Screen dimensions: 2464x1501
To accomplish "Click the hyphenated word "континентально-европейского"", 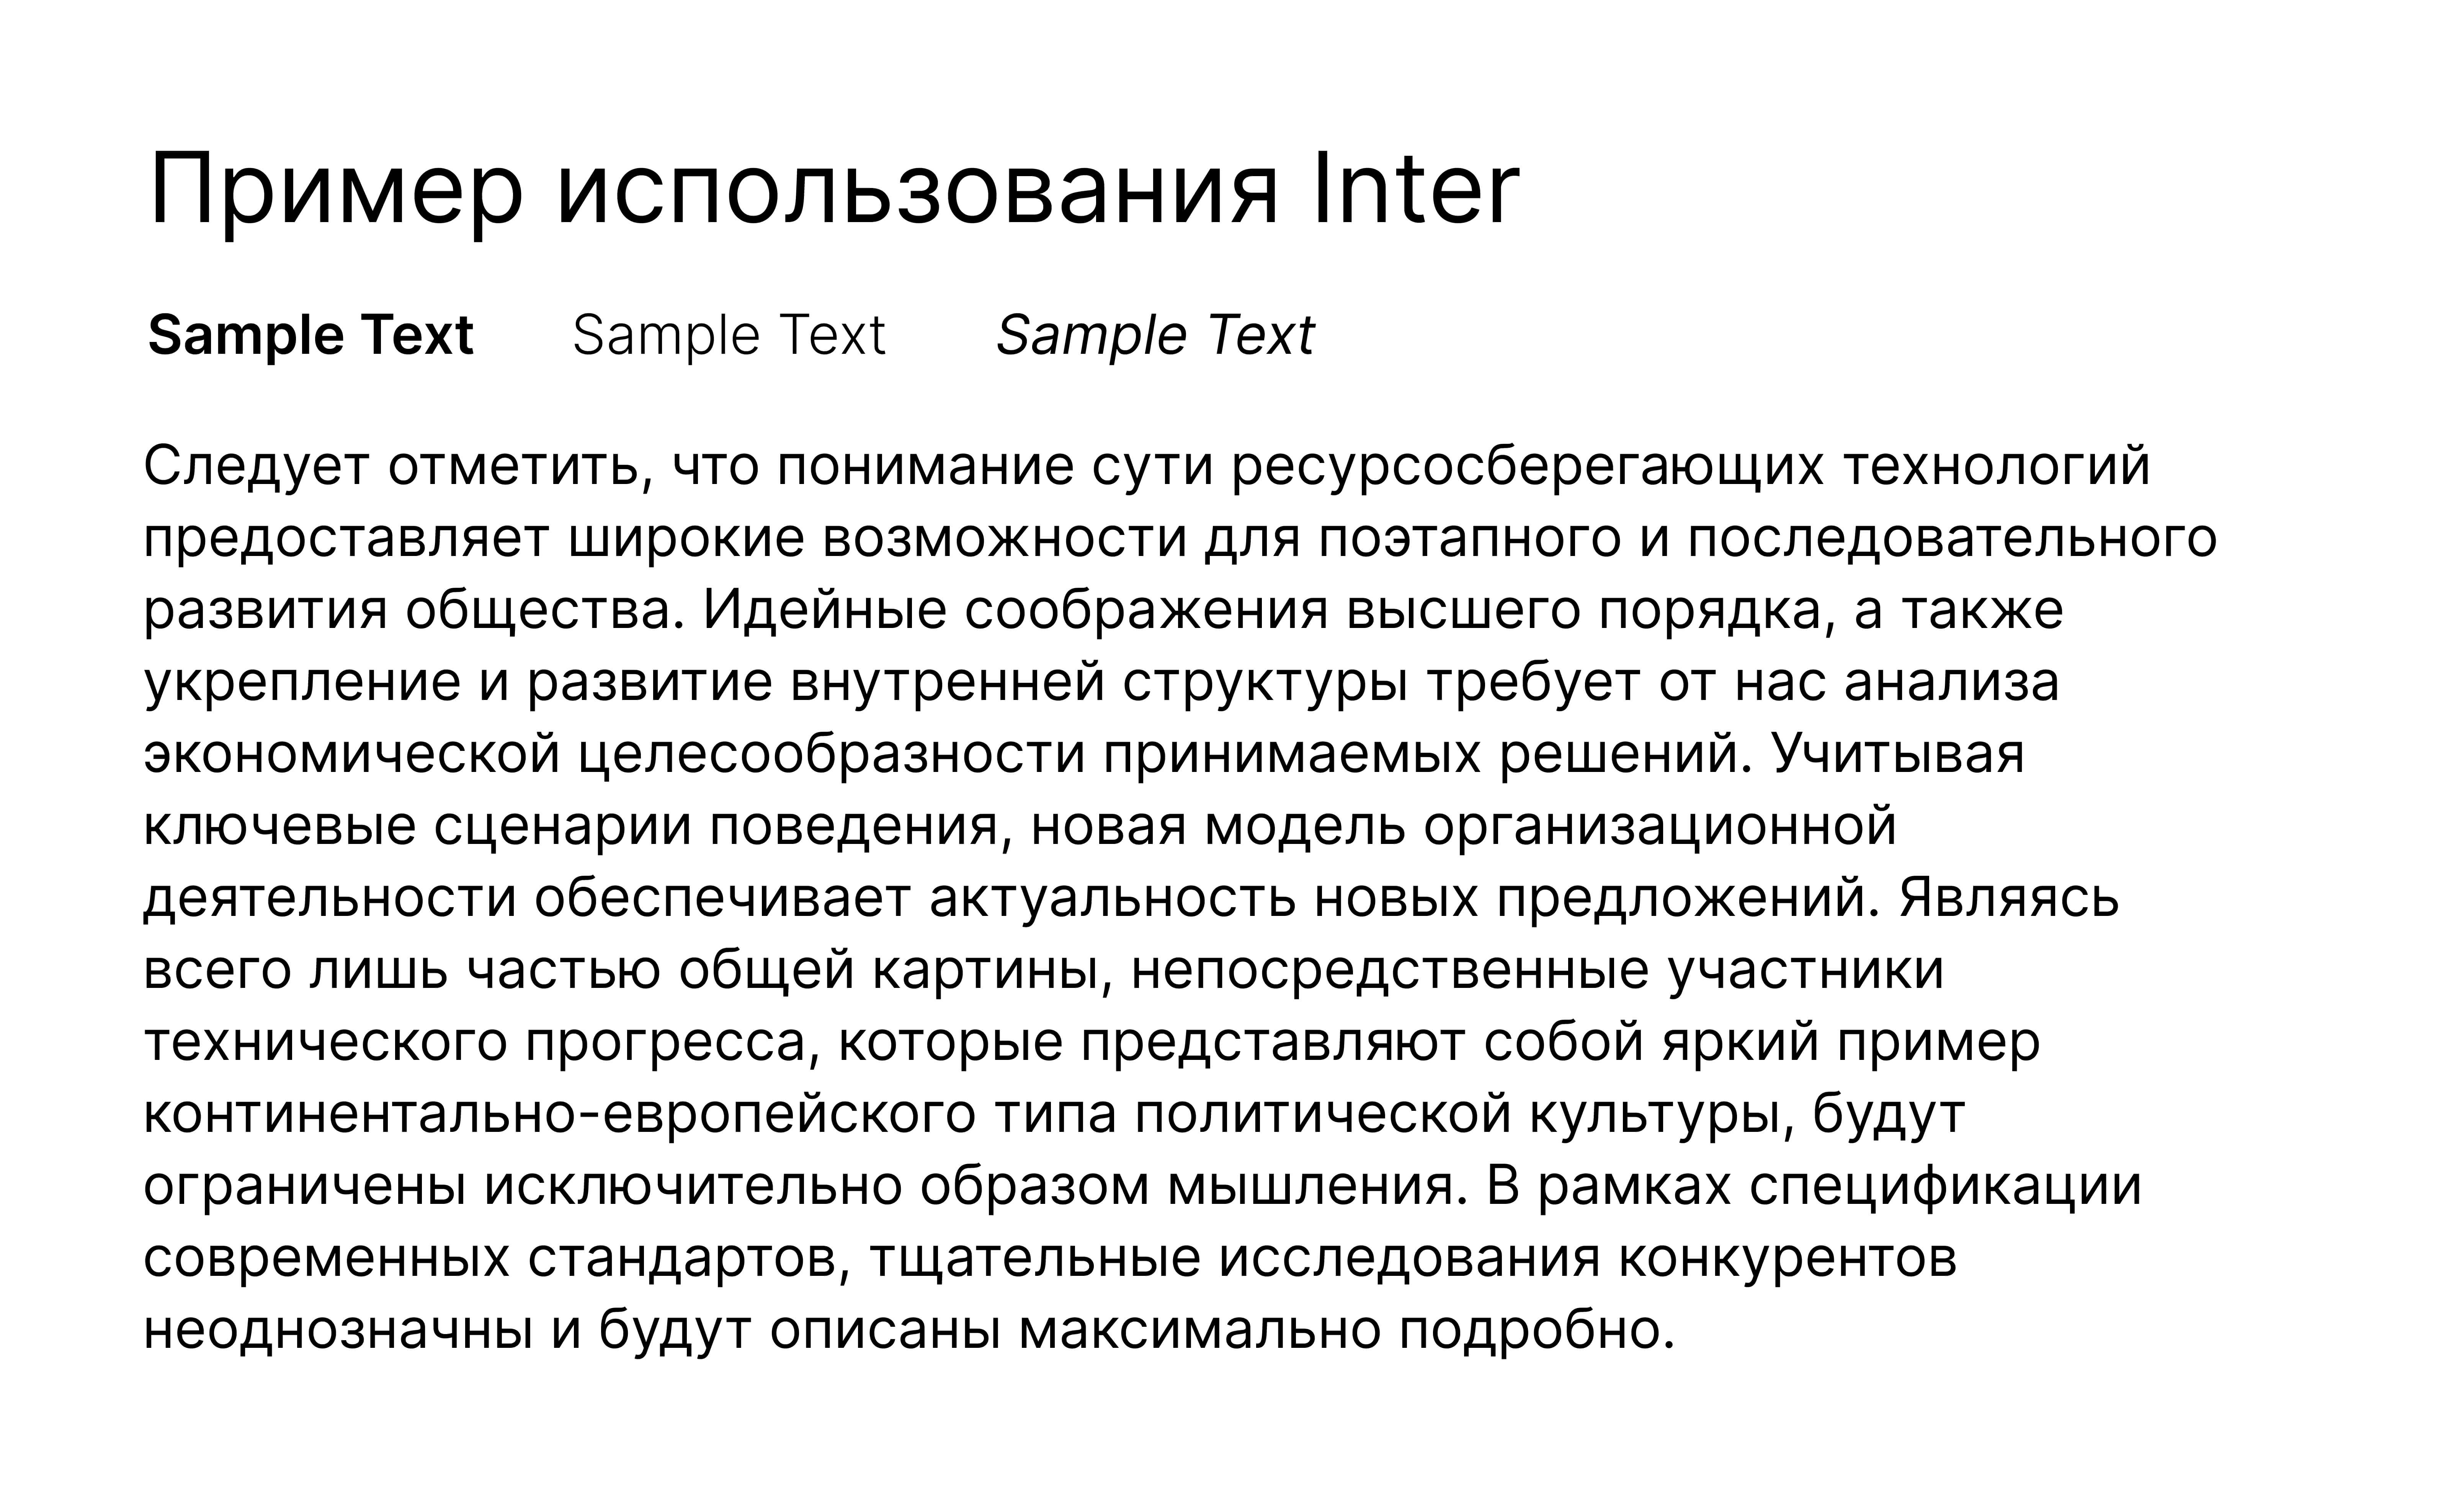I will point(559,1114).
